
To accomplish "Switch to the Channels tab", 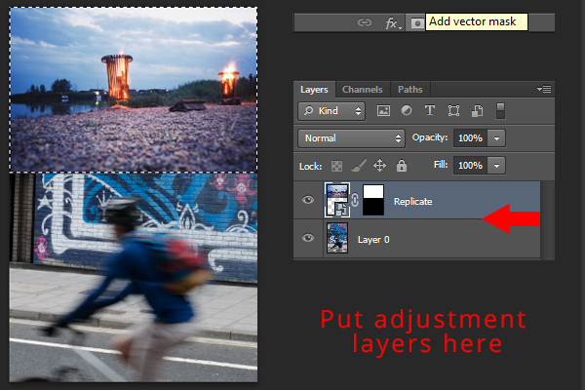I will point(363,90).
